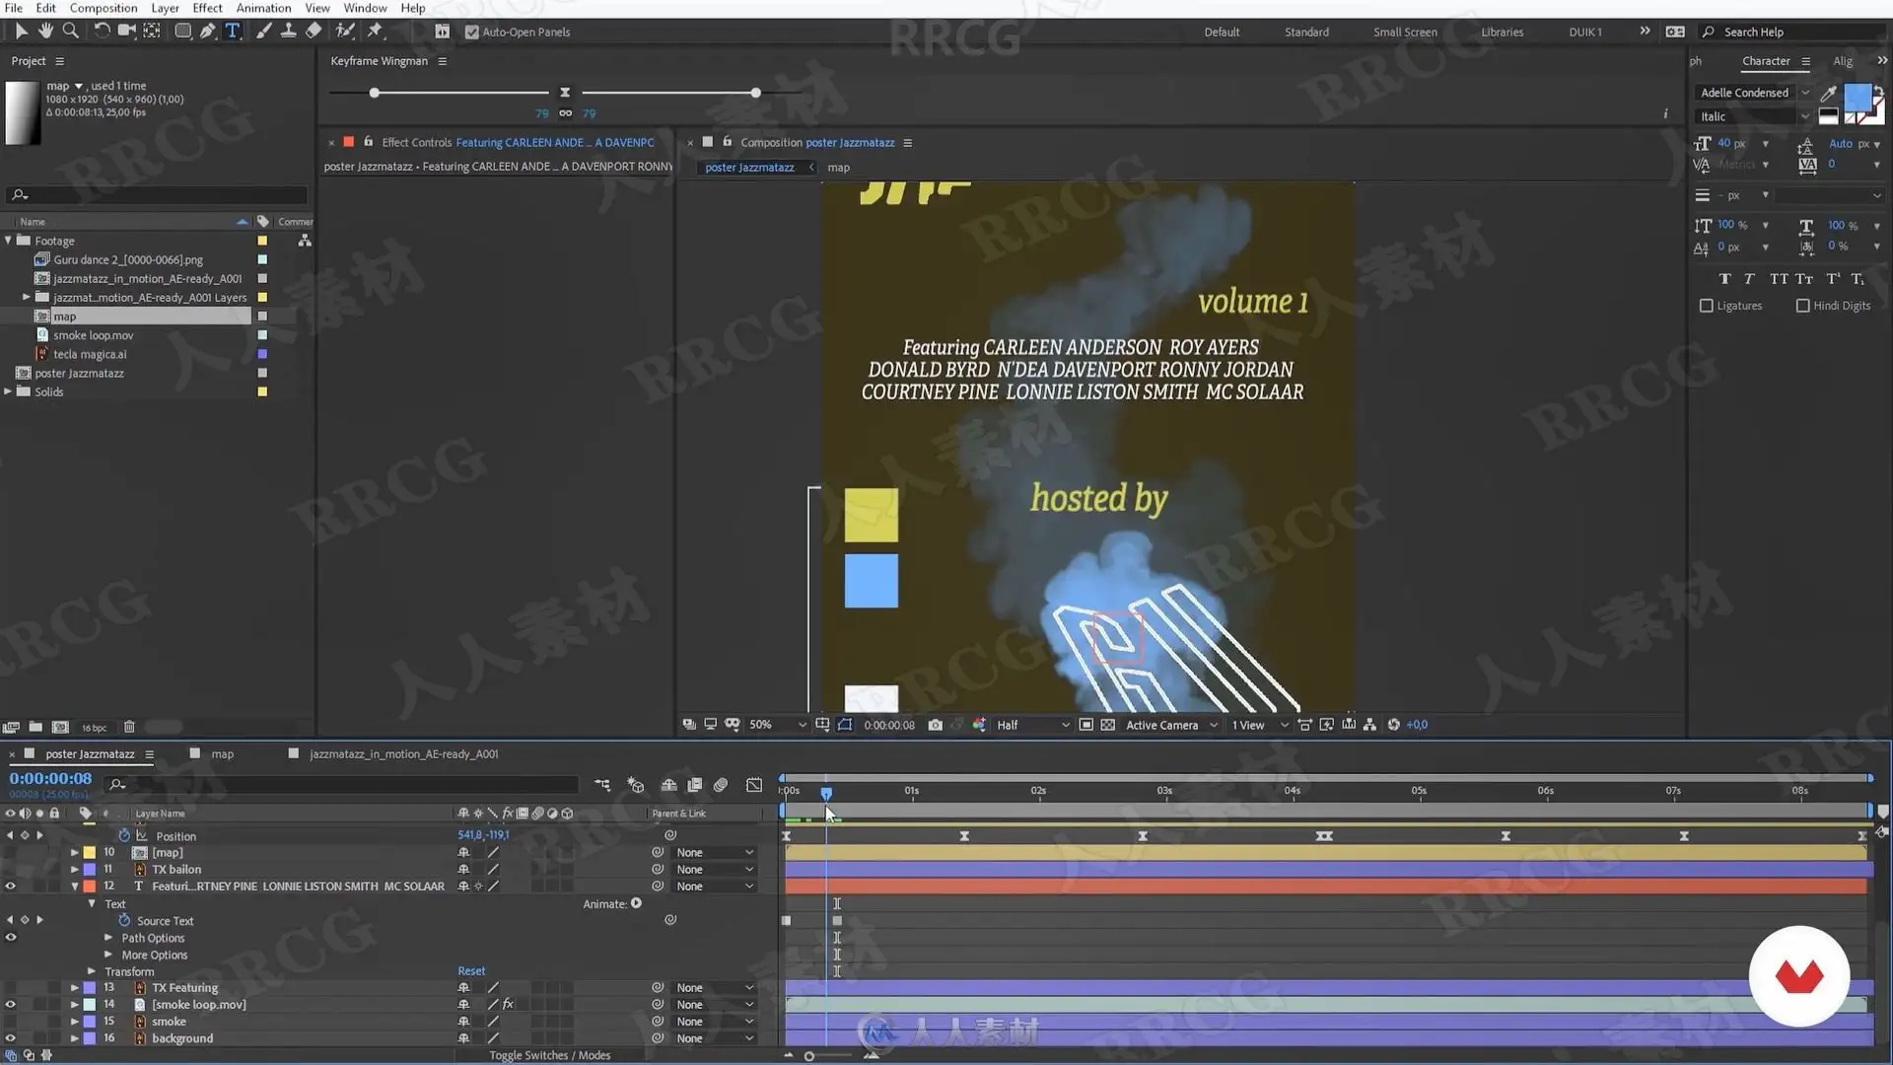Hide the smoke loop.mov layer
Screen dimensions: 1893x1065
11,1005
